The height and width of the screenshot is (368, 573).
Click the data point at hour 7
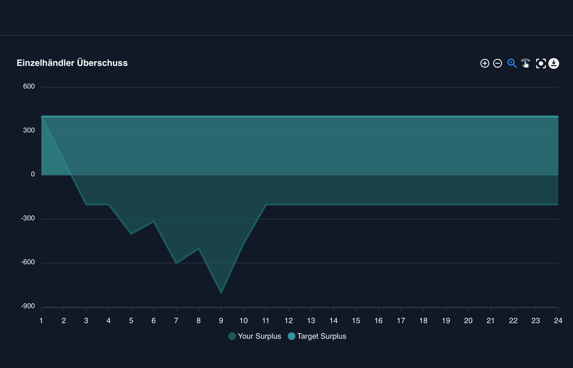176,263
